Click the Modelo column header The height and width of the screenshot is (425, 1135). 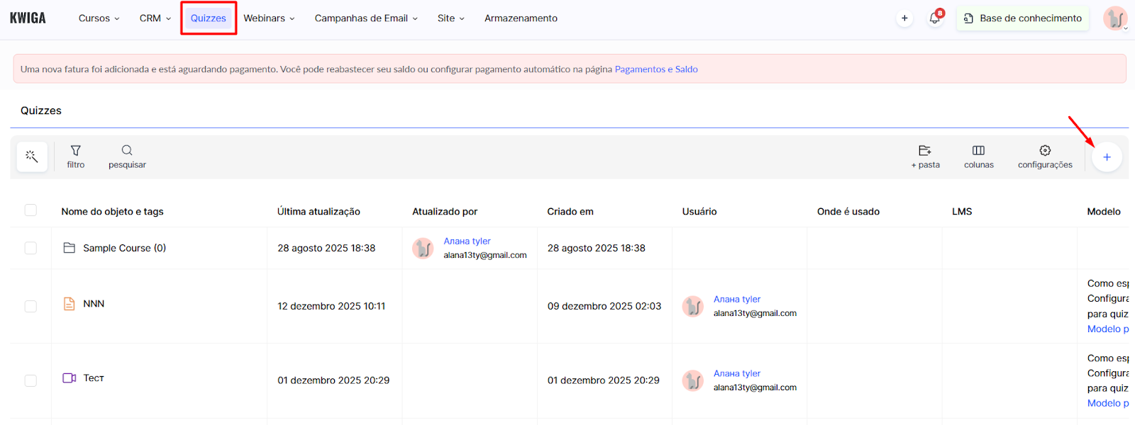pyautogui.click(x=1104, y=212)
